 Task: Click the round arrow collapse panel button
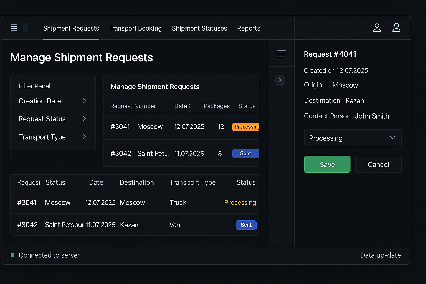point(280,80)
